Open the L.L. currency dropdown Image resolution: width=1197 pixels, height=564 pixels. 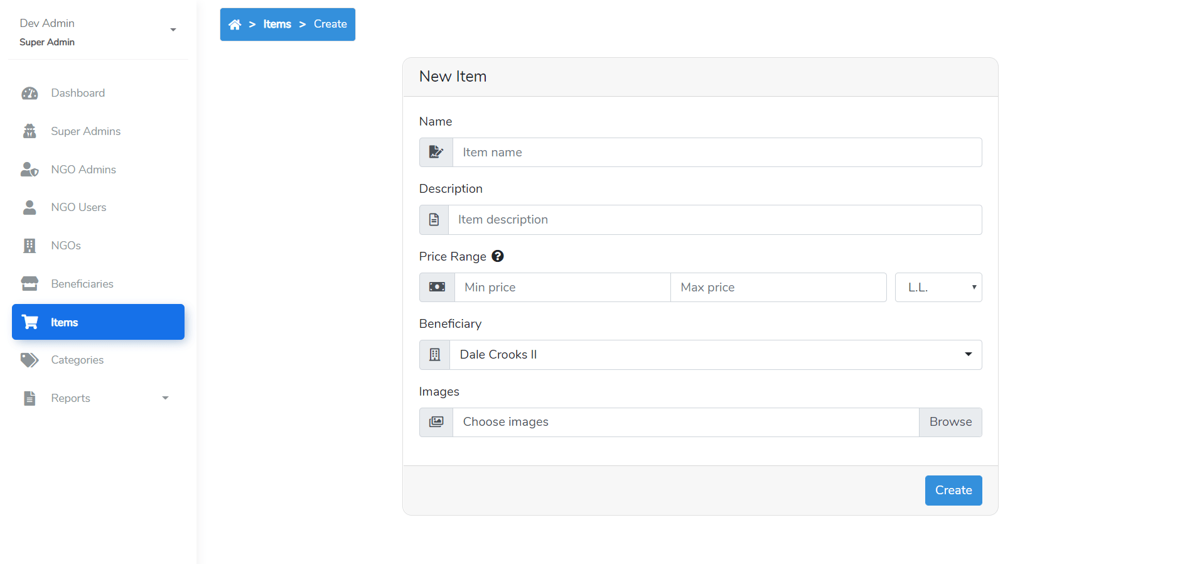[938, 288]
